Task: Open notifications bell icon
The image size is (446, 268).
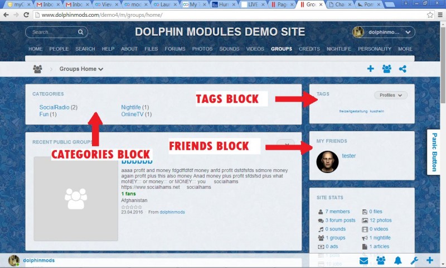Action: [x=397, y=260]
